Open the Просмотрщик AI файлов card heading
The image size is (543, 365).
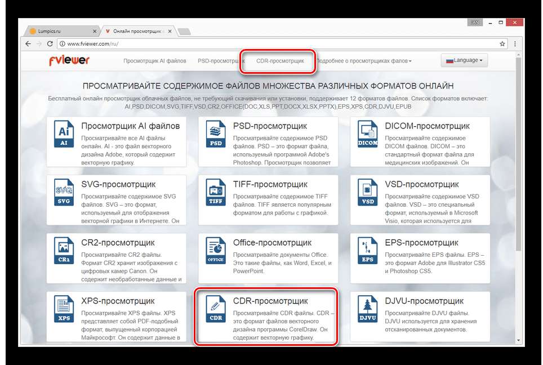[x=131, y=126]
